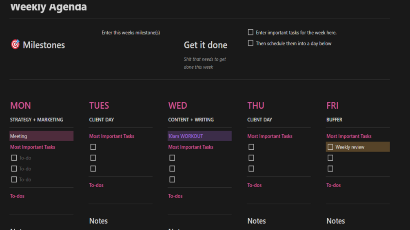Tick the second checkbox under Wednesday tasks
The height and width of the screenshot is (230, 410).
[x=172, y=169]
